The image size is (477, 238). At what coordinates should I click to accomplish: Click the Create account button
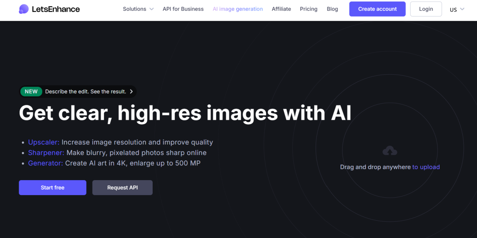tap(378, 9)
